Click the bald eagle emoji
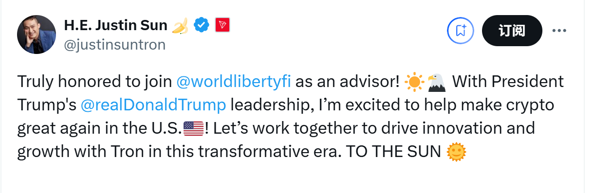This screenshot has height=193, width=594. [436, 82]
